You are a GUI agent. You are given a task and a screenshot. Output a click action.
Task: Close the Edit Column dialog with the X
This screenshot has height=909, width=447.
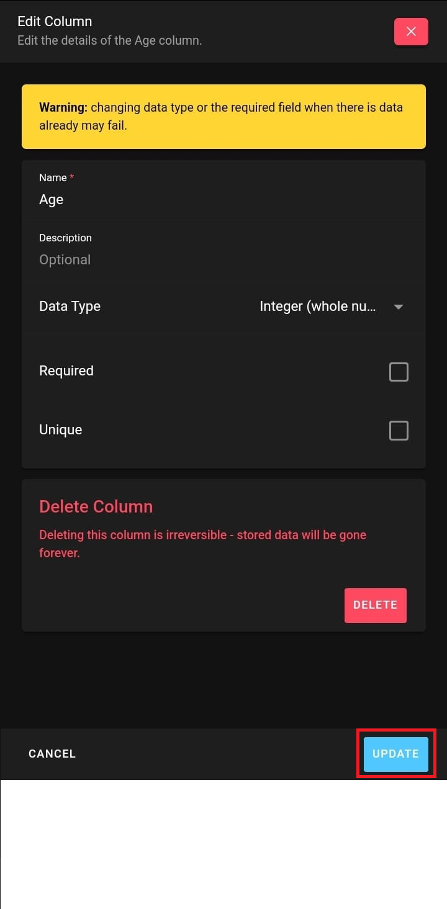point(411,32)
